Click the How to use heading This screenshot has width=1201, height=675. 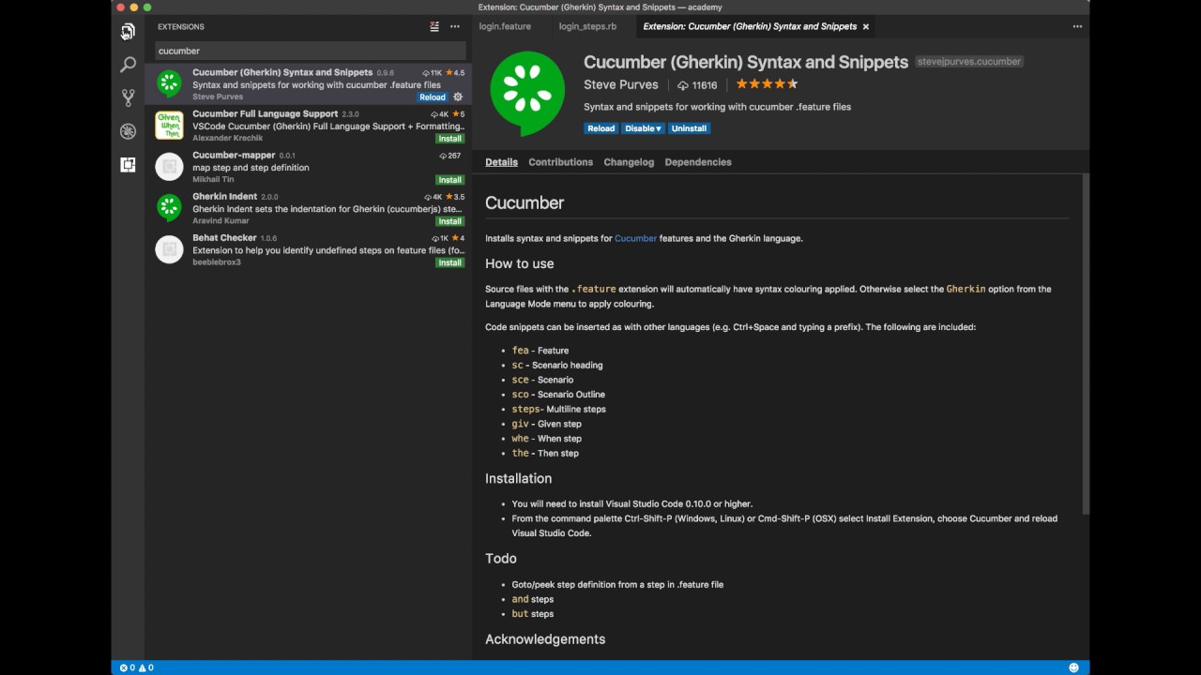(519, 263)
